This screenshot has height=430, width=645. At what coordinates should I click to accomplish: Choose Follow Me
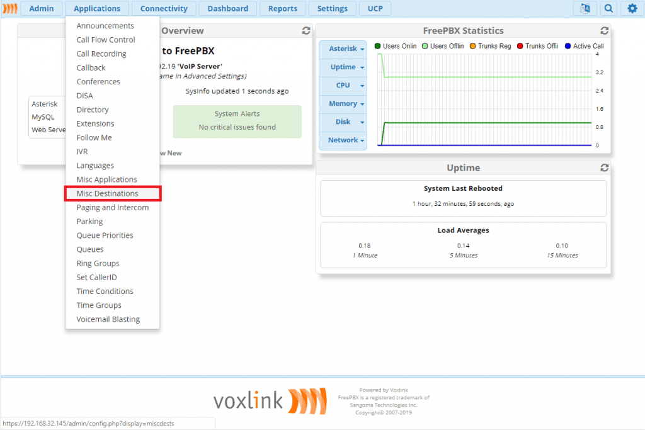pyautogui.click(x=112, y=137)
